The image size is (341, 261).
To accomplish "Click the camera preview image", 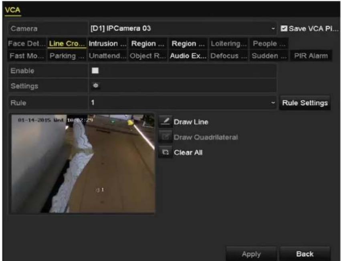I will [83, 164].
